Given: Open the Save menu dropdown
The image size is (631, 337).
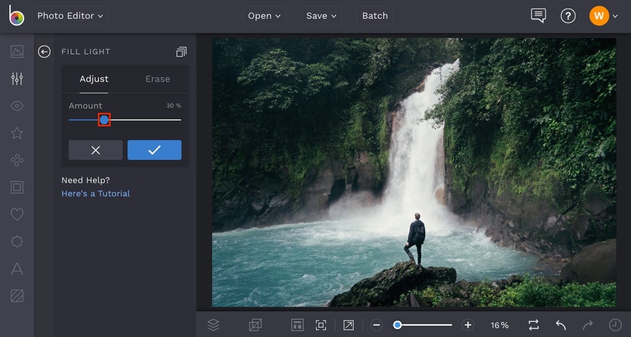Looking at the screenshot, I should click(x=321, y=15).
